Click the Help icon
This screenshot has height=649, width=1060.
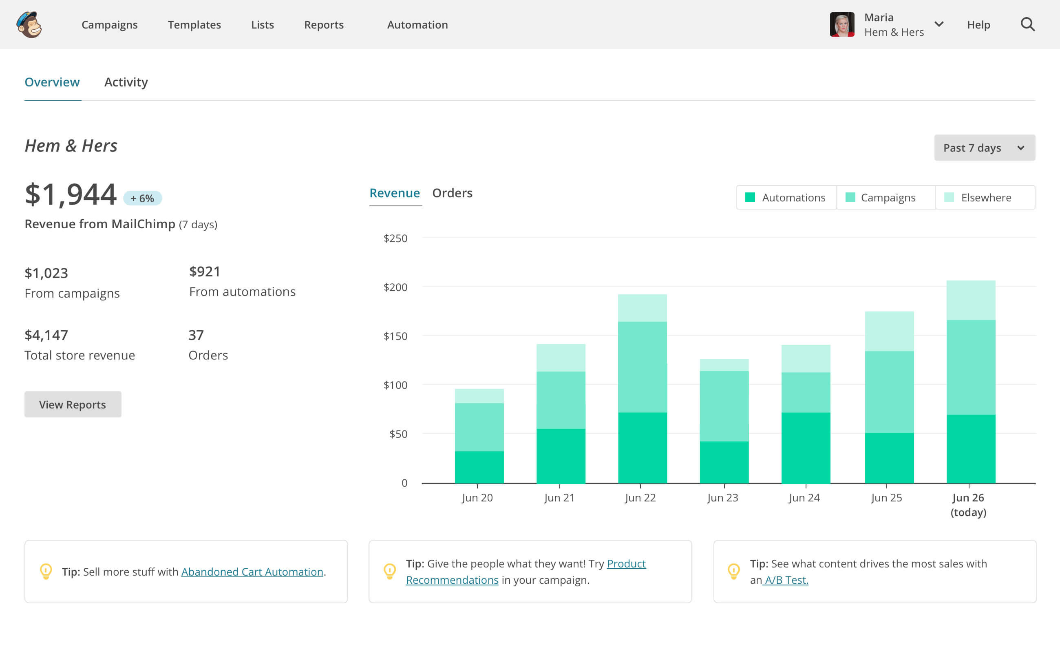(x=980, y=24)
